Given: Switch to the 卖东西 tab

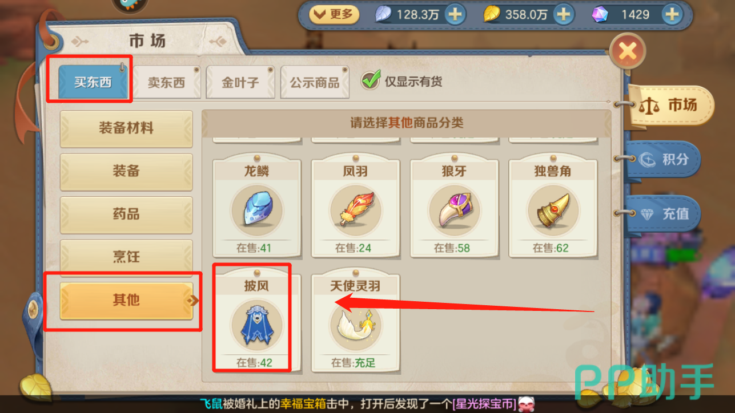Looking at the screenshot, I should [166, 82].
